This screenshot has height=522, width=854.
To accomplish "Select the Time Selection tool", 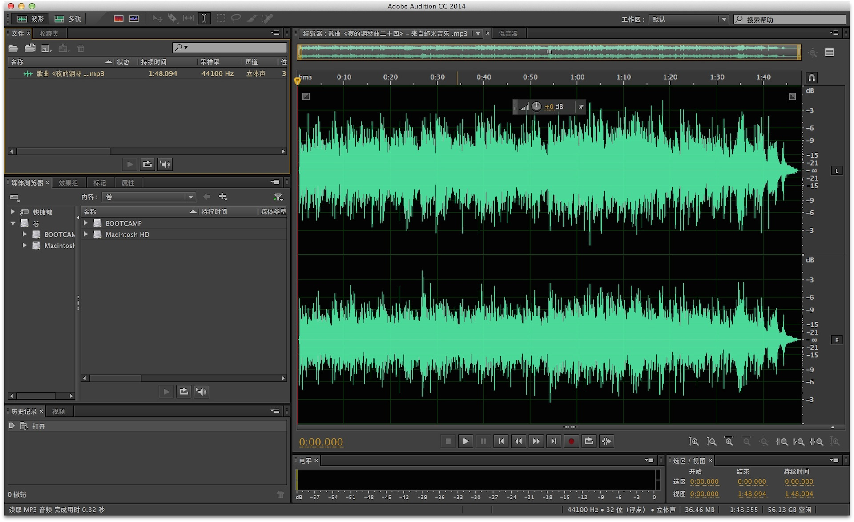I will click(204, 18).
